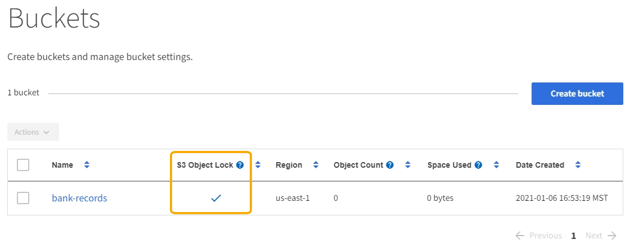Click the Object Count help icon

pos(390,165)
